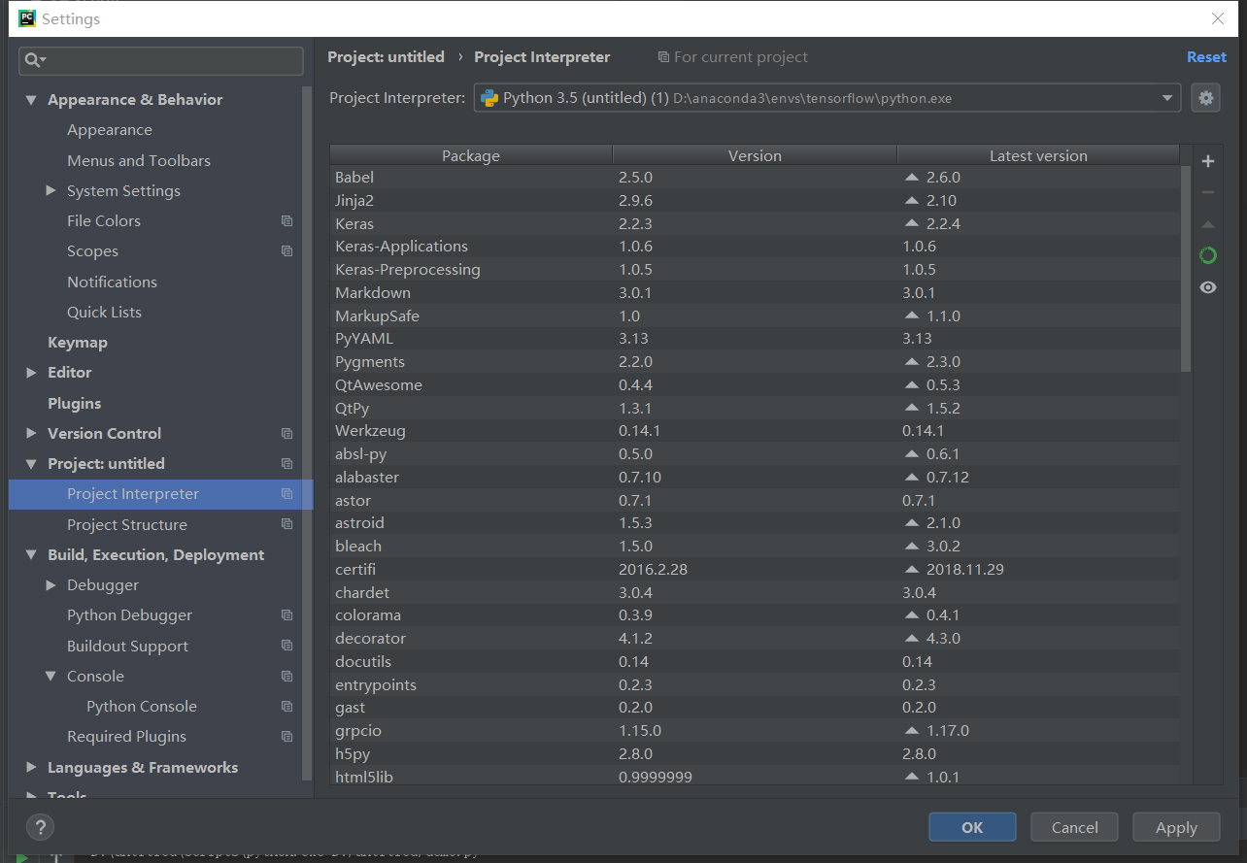Click the upgrade arrow in the certifi row
Image resolution: width=1247 pixels, height=863 pixels.
point(911,570)
